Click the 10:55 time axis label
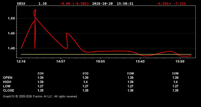 (x=100, y=62)
